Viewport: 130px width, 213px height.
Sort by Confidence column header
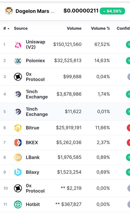point(123,28)
